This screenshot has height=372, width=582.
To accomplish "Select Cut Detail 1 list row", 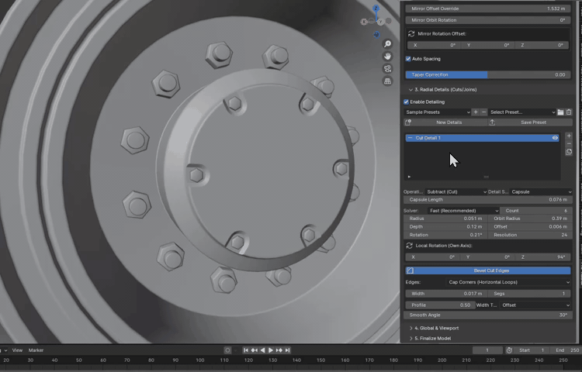I will pos(482,138).
